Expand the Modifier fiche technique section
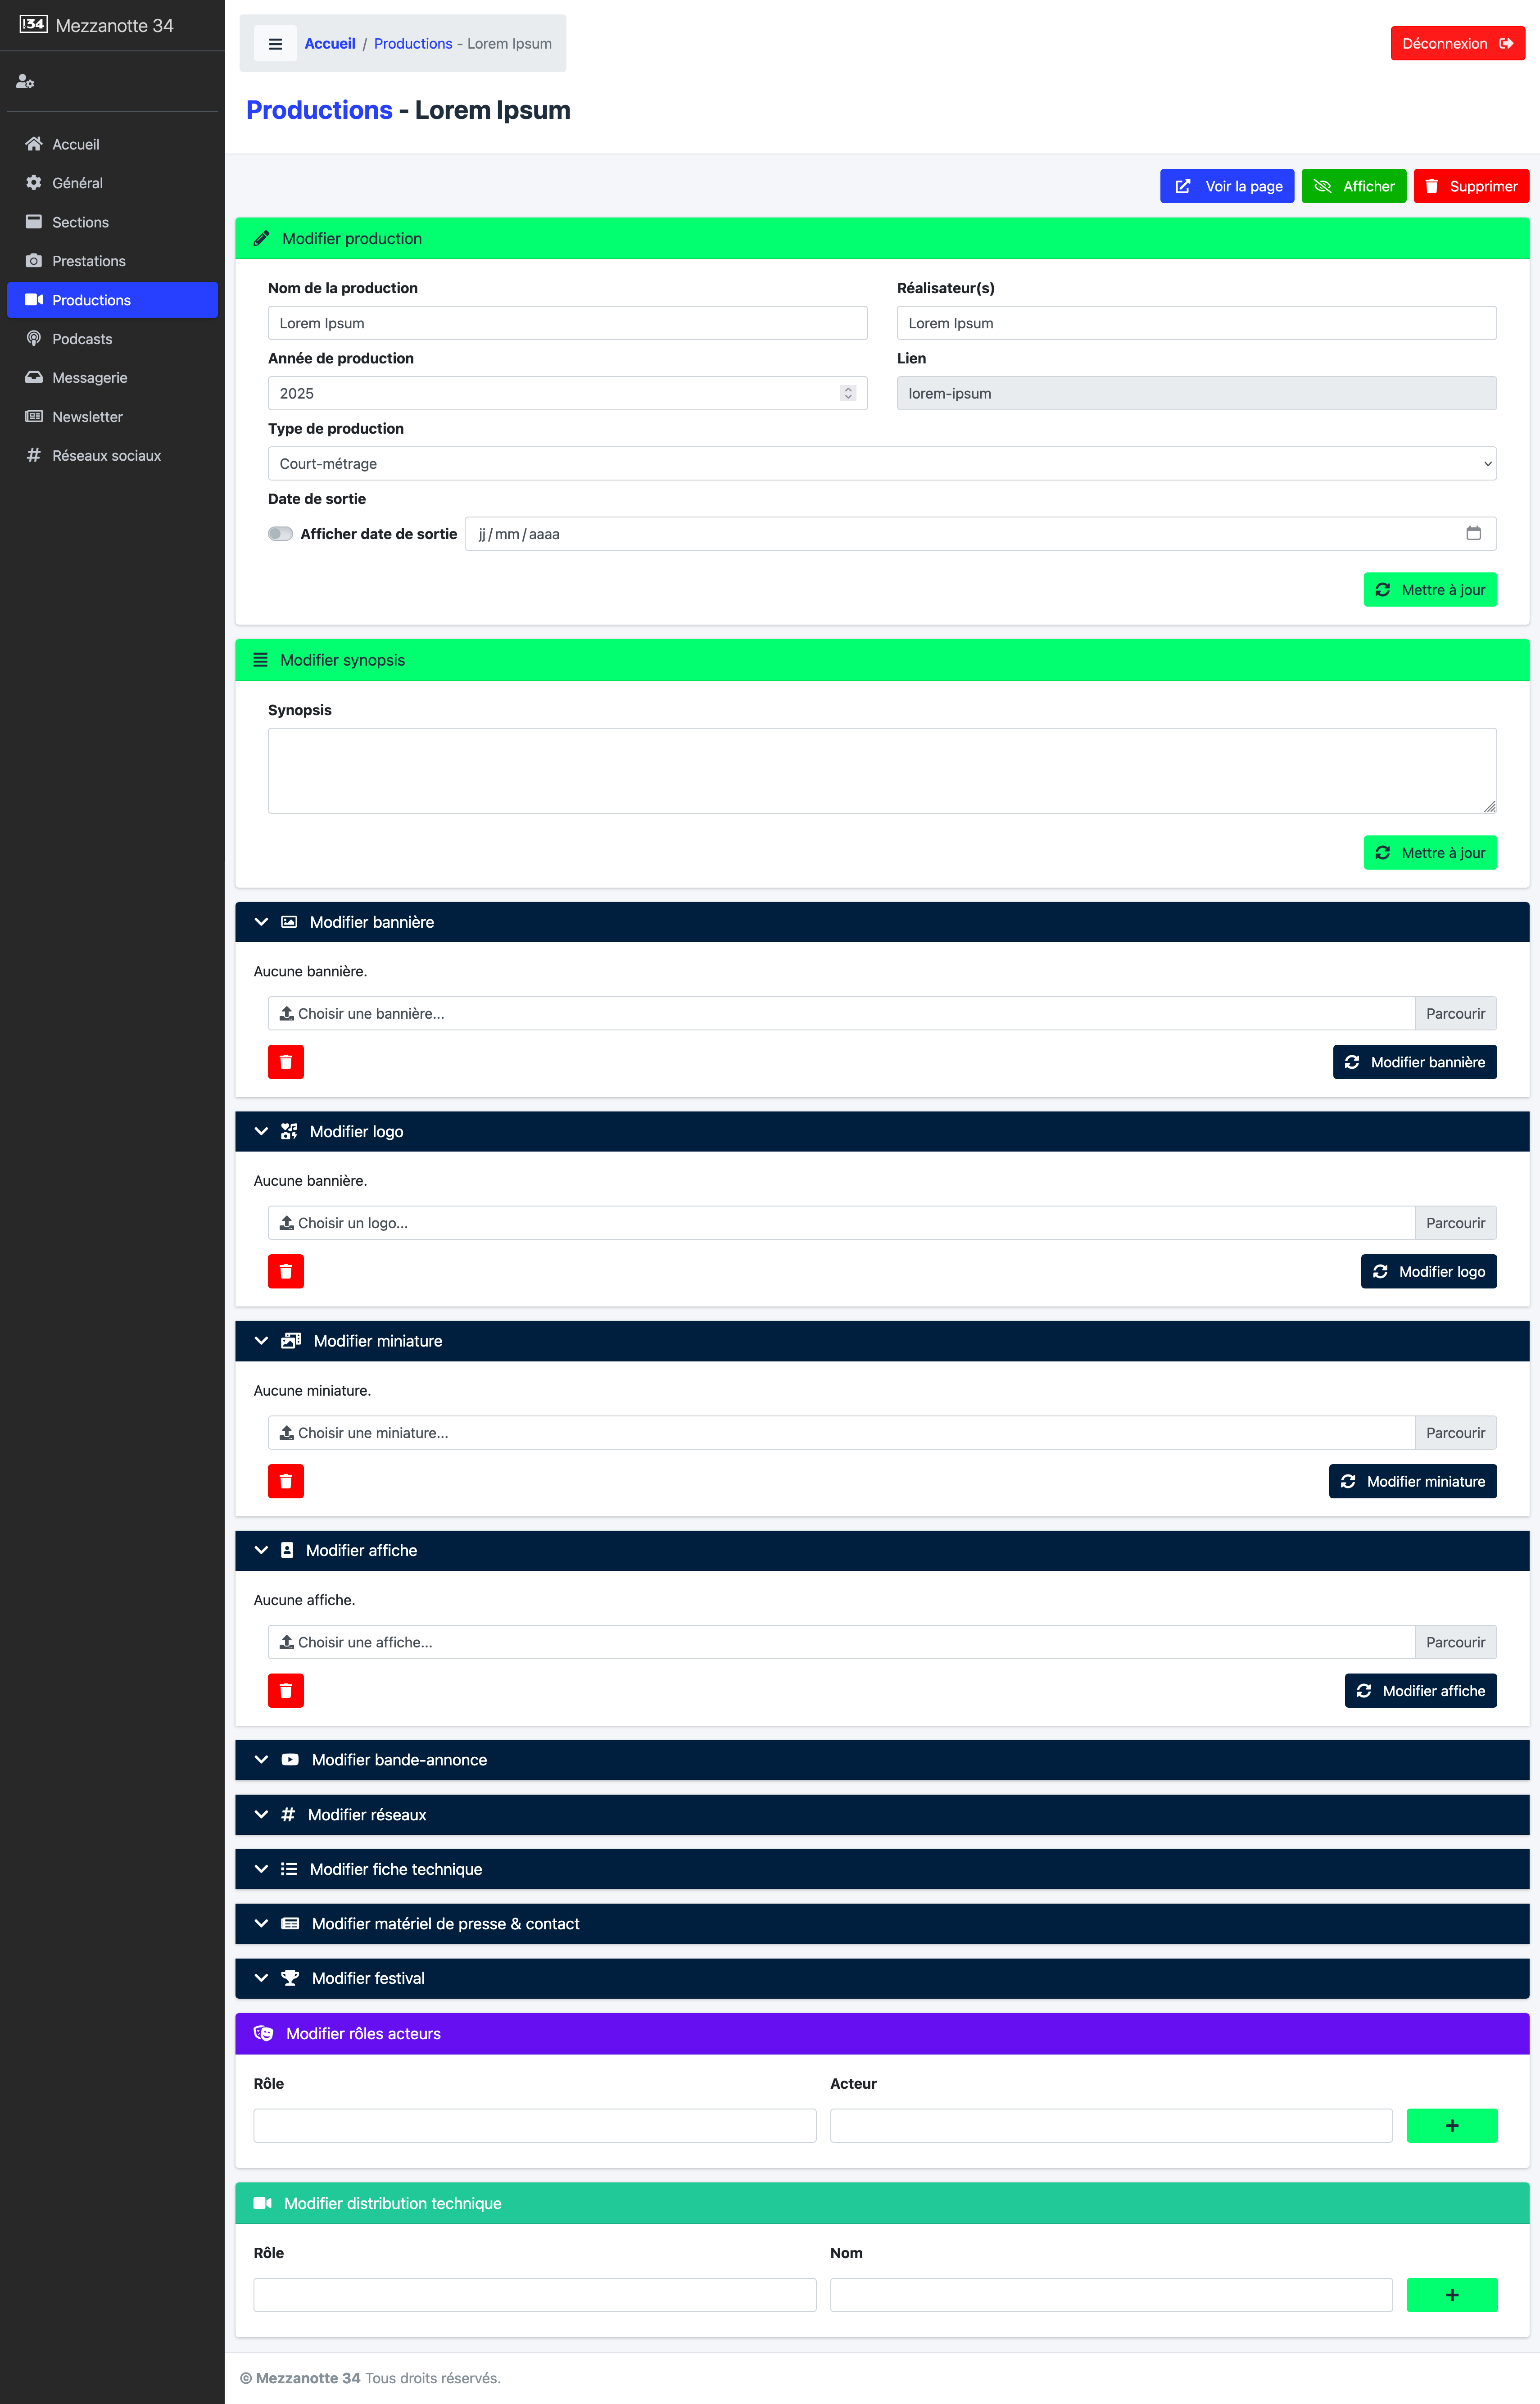Image resolution: width=1540 pixels, height=2404 pixels. click(x=881, y=1868)
